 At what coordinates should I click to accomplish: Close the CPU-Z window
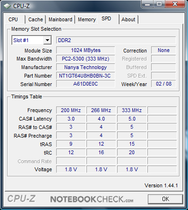tap(175, 4)
